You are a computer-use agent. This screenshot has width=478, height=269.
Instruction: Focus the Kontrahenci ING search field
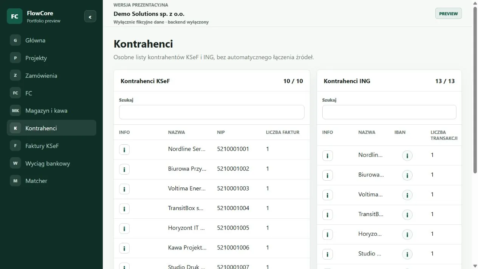389,112
